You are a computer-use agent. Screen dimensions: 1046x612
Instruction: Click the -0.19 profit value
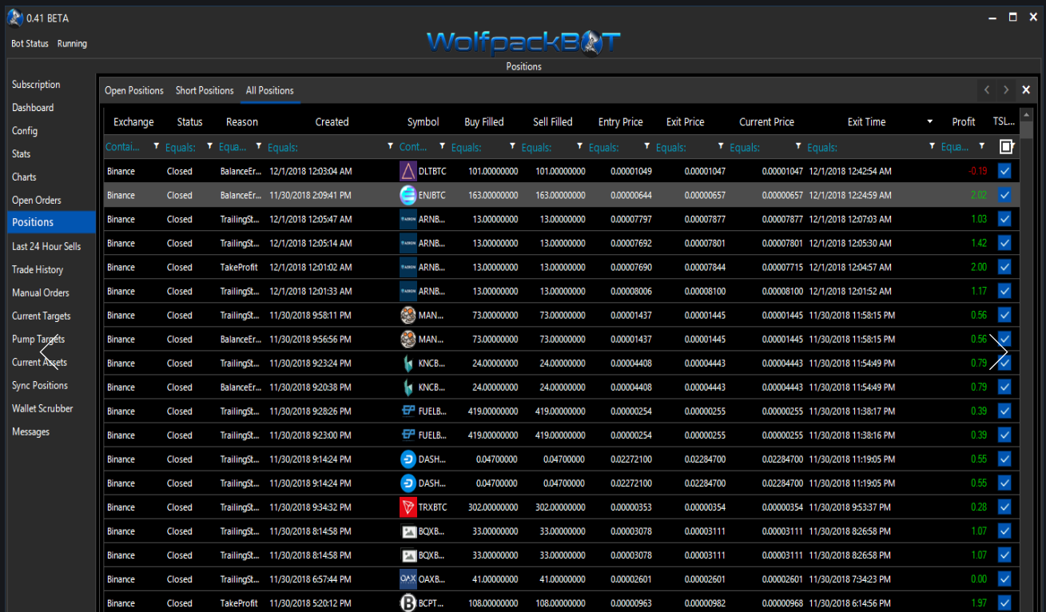point(977,171)
